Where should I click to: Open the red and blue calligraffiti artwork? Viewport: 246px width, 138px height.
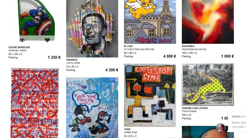pos(35,103)
